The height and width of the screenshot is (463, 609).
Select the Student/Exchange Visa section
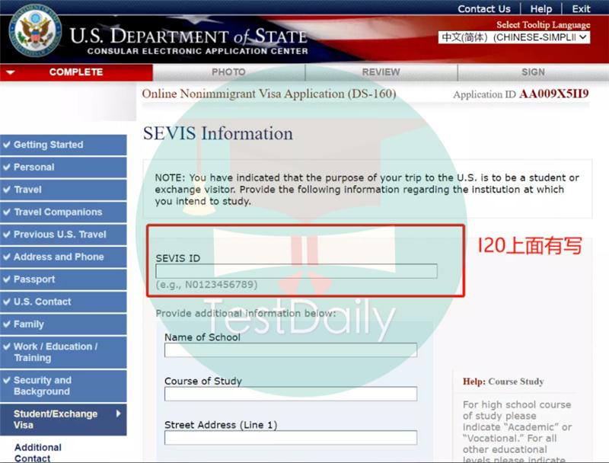(x=63, y=420)
